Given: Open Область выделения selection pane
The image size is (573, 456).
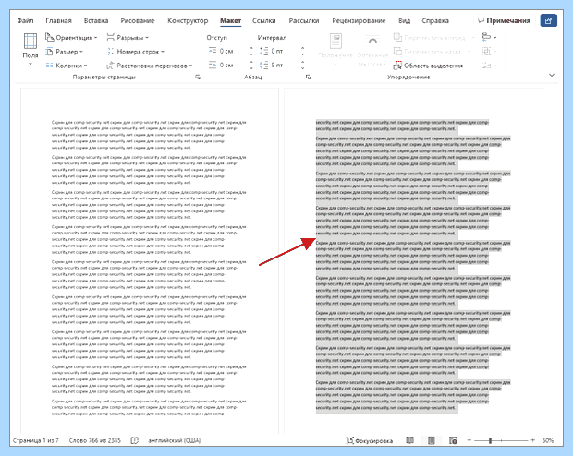Looking at the screenshot, I should coord(428,66).
